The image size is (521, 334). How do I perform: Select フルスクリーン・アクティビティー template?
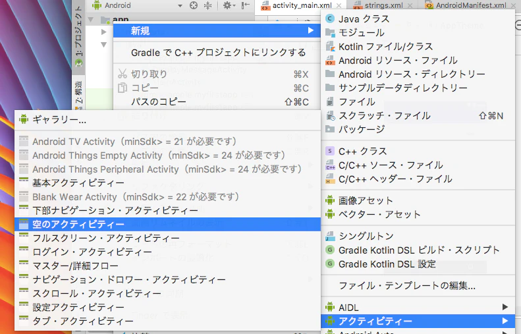(167, 238)
